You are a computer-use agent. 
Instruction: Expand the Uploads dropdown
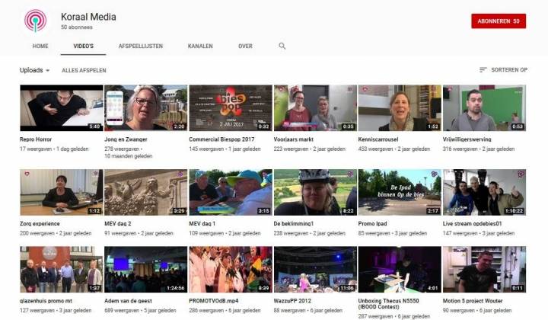[35, 70]
